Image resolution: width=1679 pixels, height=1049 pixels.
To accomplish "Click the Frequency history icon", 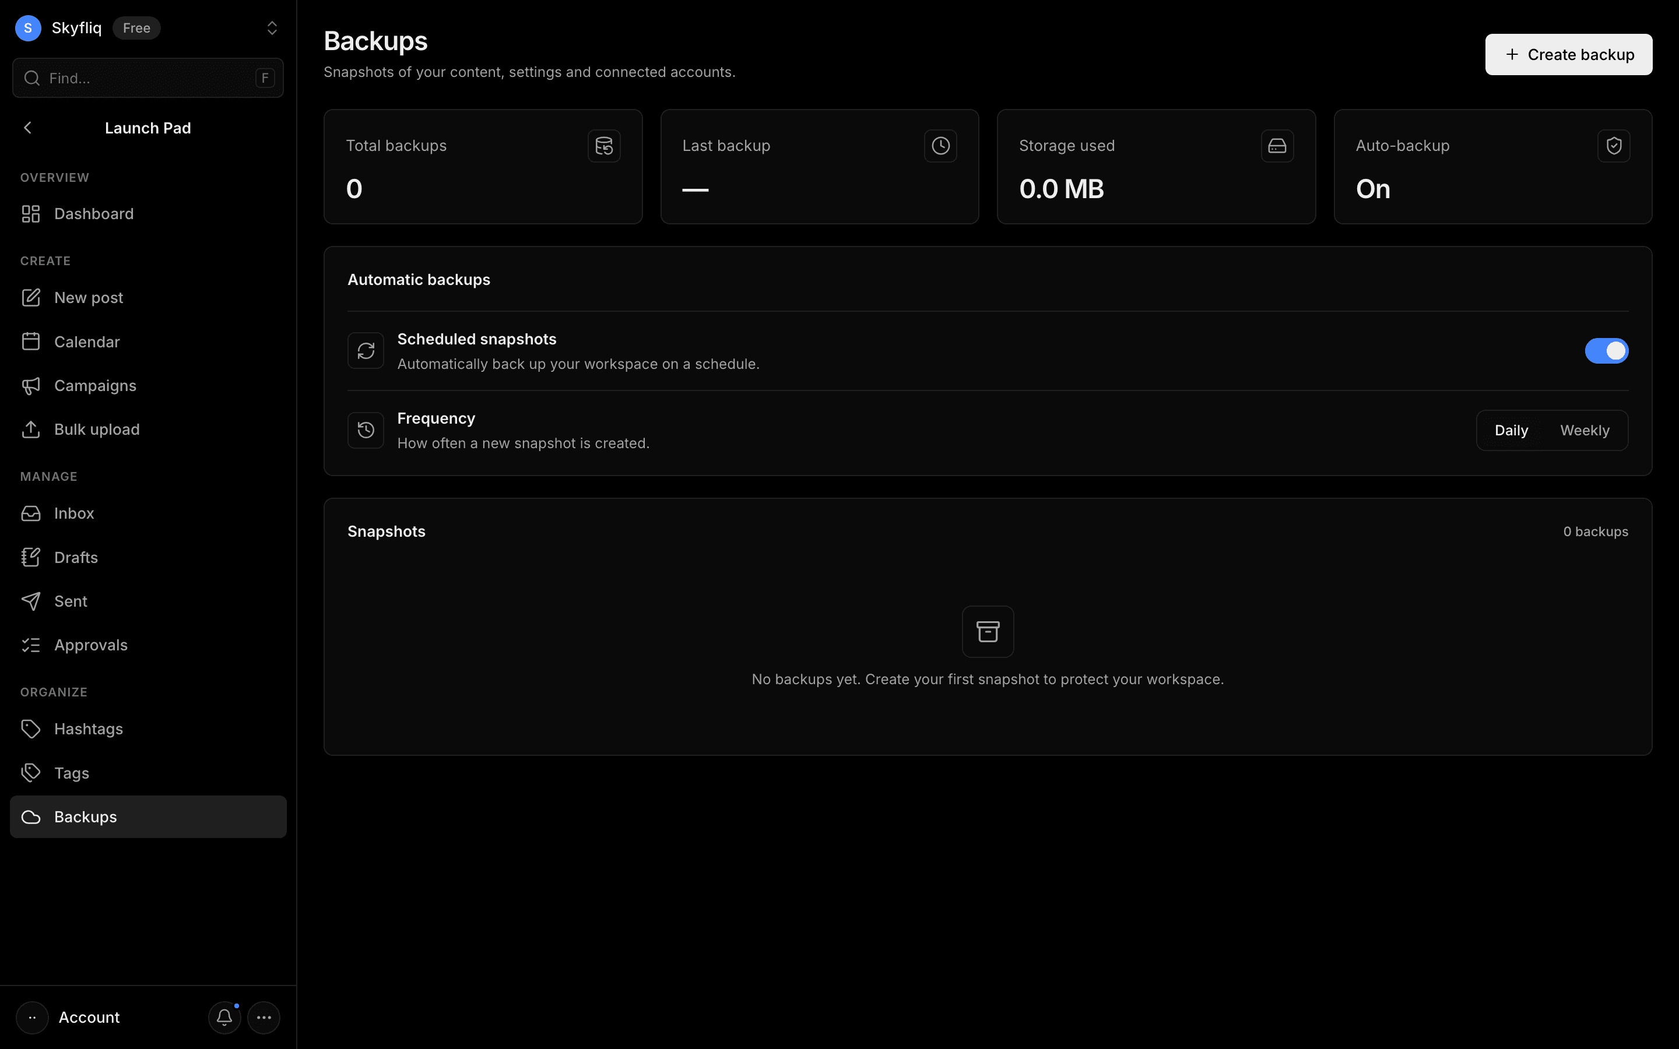I will point(366,430).
